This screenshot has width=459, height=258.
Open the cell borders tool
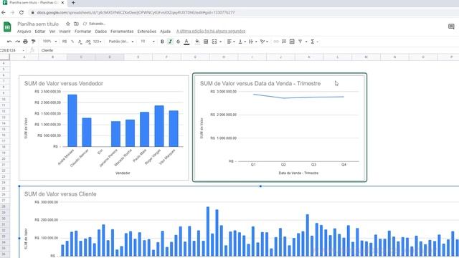[x=206, y=42]
